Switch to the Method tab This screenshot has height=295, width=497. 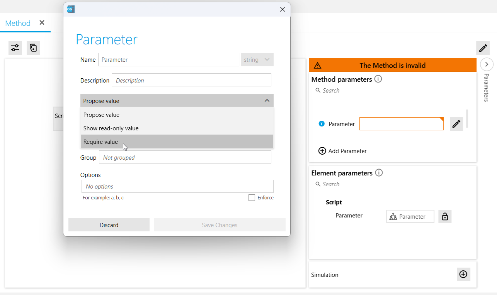click(18, 23)
